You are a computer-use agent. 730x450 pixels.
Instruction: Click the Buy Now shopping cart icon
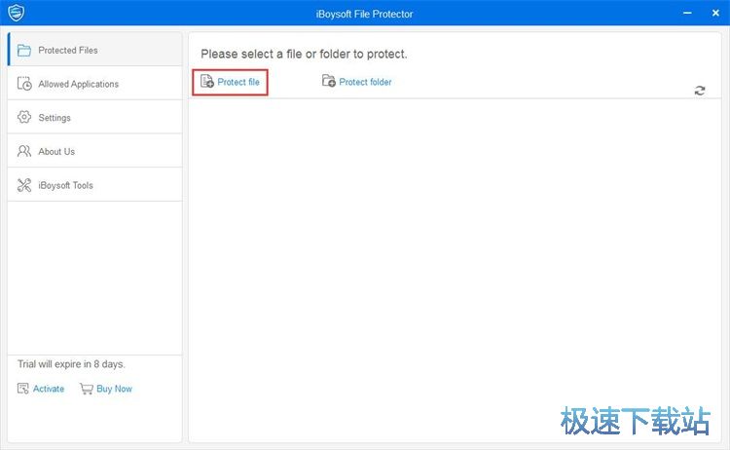point(86,389)
